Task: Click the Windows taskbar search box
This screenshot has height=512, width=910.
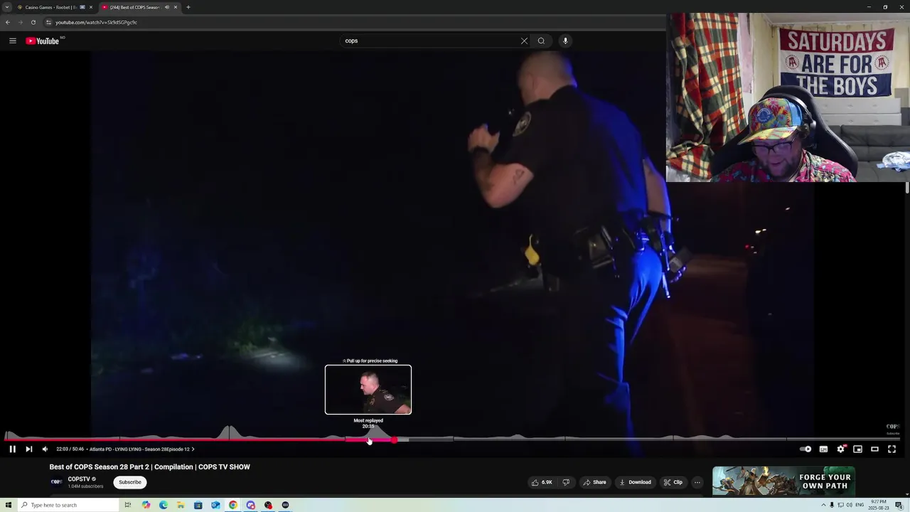Action: (68, 505)
